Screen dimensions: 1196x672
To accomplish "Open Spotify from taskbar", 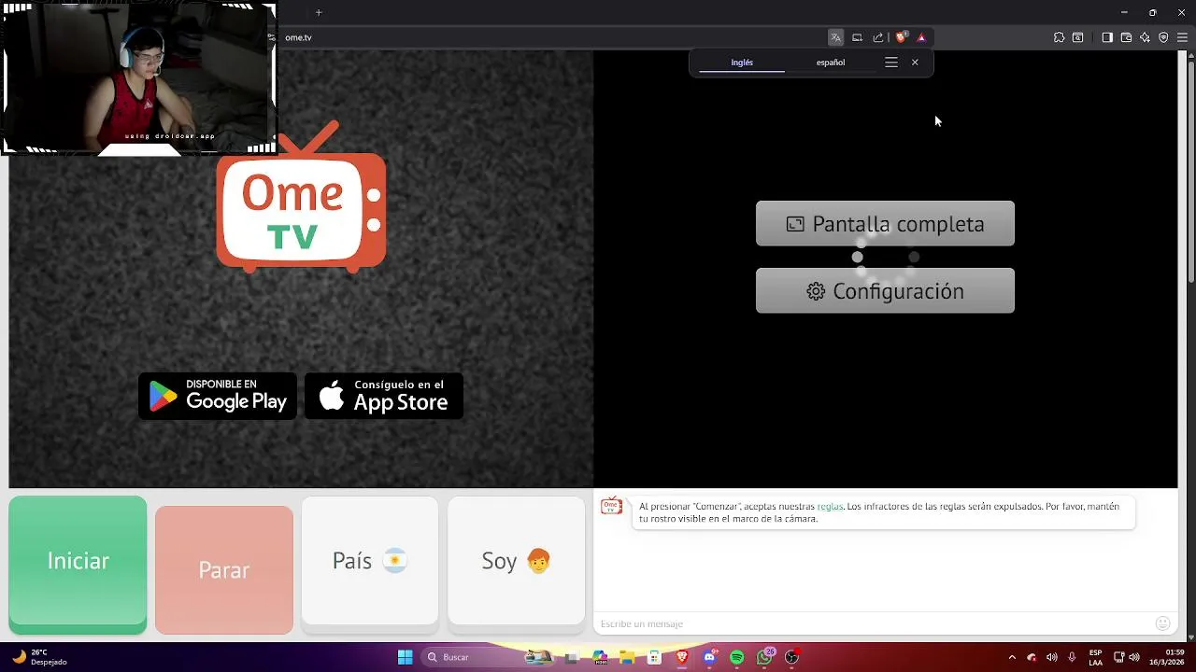I will (737, 657).
